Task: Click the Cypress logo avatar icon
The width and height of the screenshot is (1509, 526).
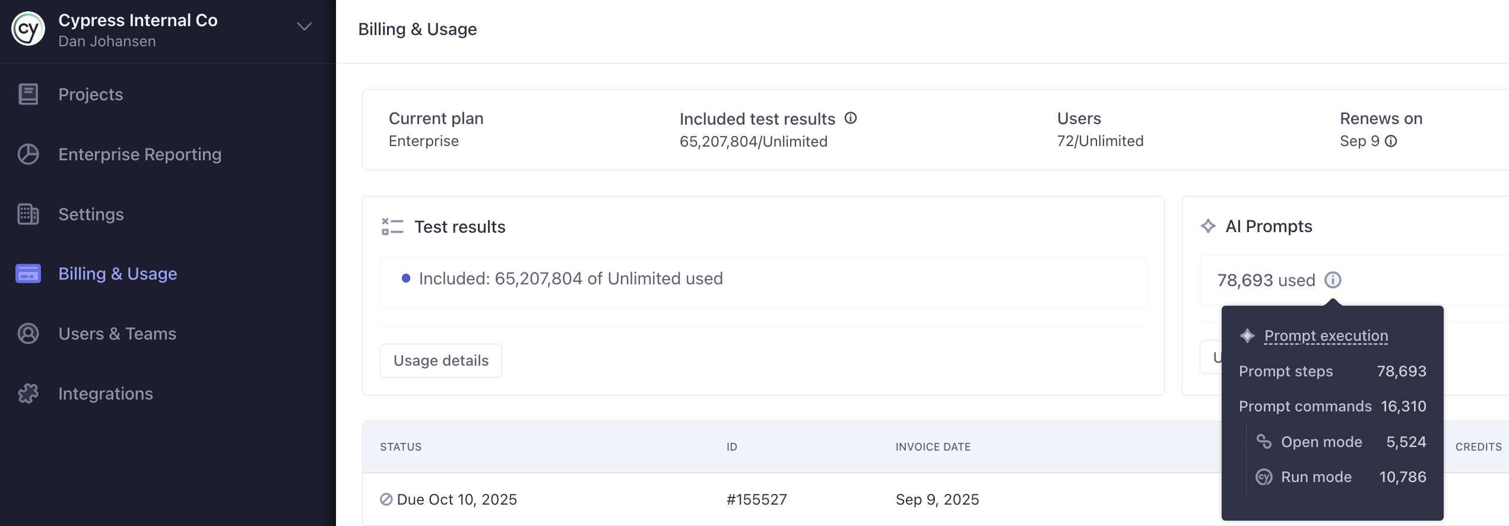Action: pyautogui.click(x=28, y=28)
